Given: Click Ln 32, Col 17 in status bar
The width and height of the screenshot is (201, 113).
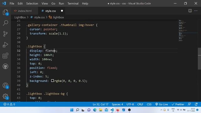Looking at the screenshot, I should point(100,104).
